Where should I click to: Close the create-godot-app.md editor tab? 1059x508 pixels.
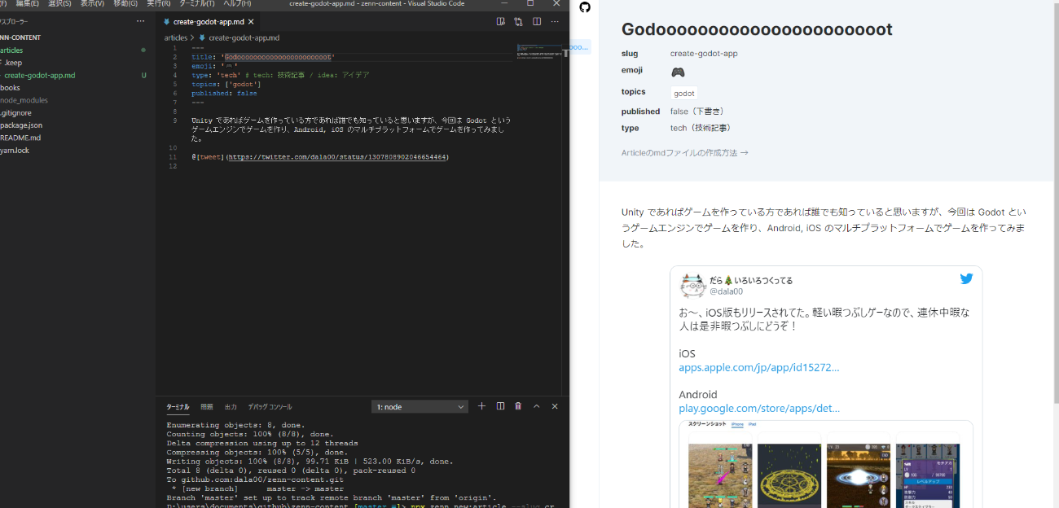pos(250,22)
